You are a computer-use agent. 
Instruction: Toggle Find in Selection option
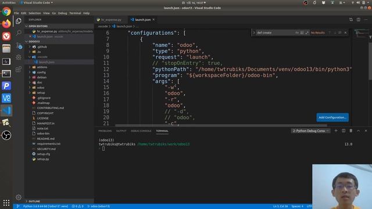[340, 33]
